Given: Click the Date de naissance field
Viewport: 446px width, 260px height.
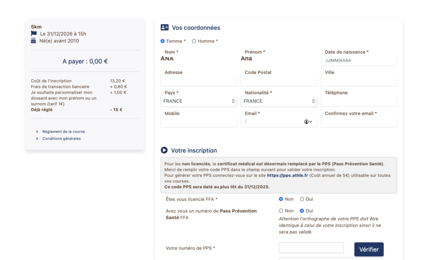Looking at the screenshot, I should (359, 61).
